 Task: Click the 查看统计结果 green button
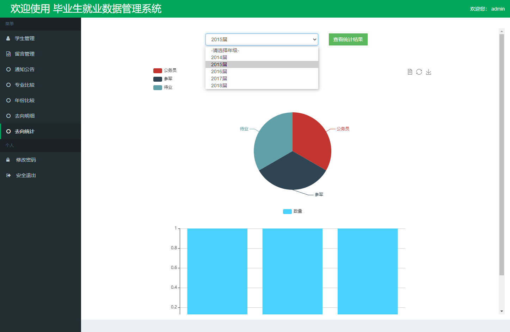(x=348, y=39)
